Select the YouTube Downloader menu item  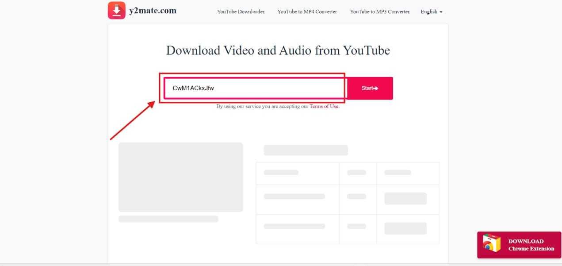[241, 12]
